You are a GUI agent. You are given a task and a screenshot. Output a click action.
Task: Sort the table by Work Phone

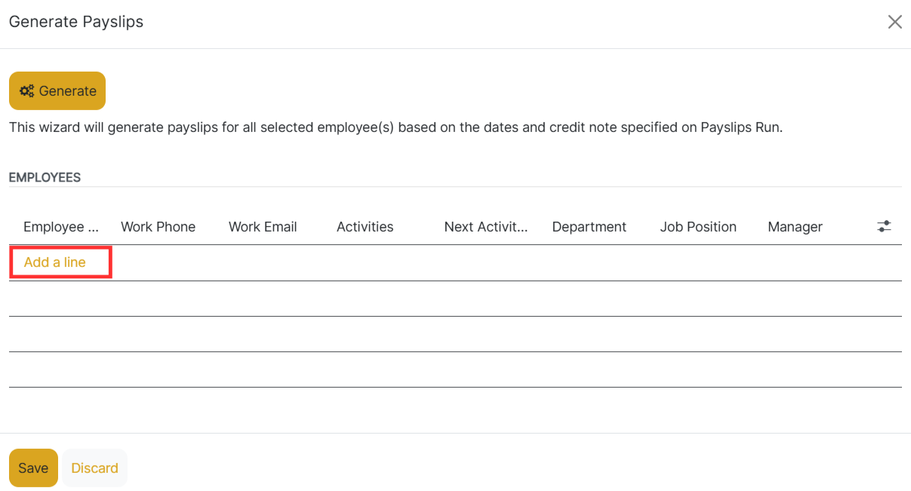coord(159,227)
